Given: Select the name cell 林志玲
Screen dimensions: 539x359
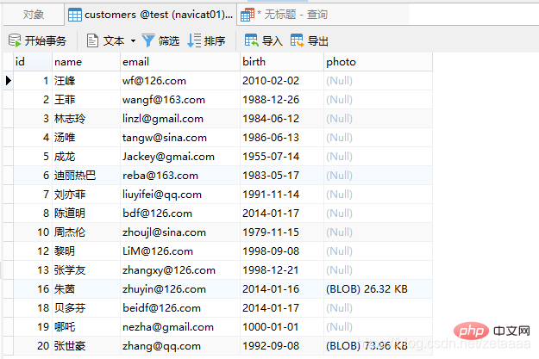Looking at the screenshot, I should 86,119.
